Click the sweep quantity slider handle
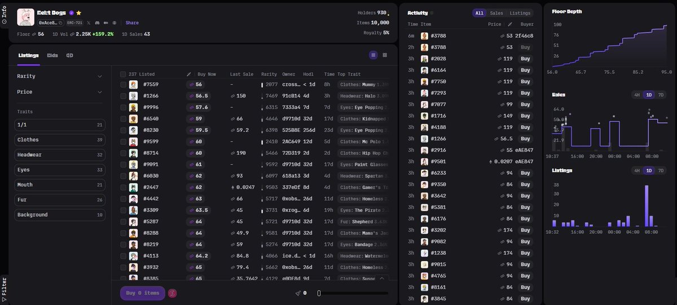The width and height of the screenshot is (677, 305). pyautogui.click(x=319, y=293)
